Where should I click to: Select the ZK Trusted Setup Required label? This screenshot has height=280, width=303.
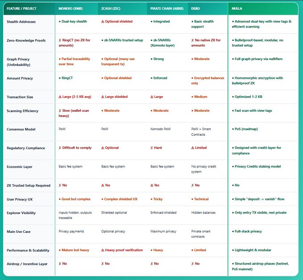click(29, 185)
